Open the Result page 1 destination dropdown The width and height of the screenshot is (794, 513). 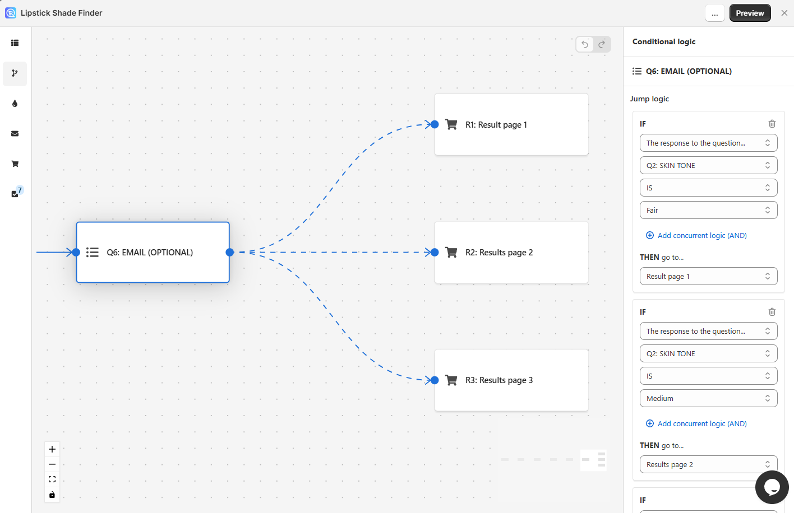coord(709,276)
